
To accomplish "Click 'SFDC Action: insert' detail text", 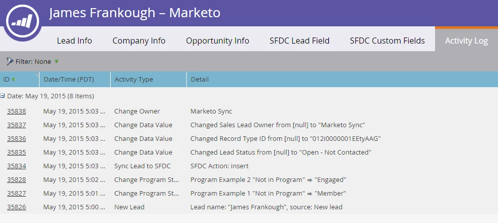I will 219,166.
